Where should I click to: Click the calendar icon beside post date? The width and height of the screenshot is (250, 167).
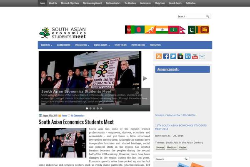coord(40,116)
